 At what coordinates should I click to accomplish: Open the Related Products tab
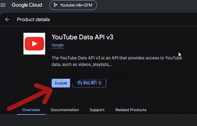[131, 110]
